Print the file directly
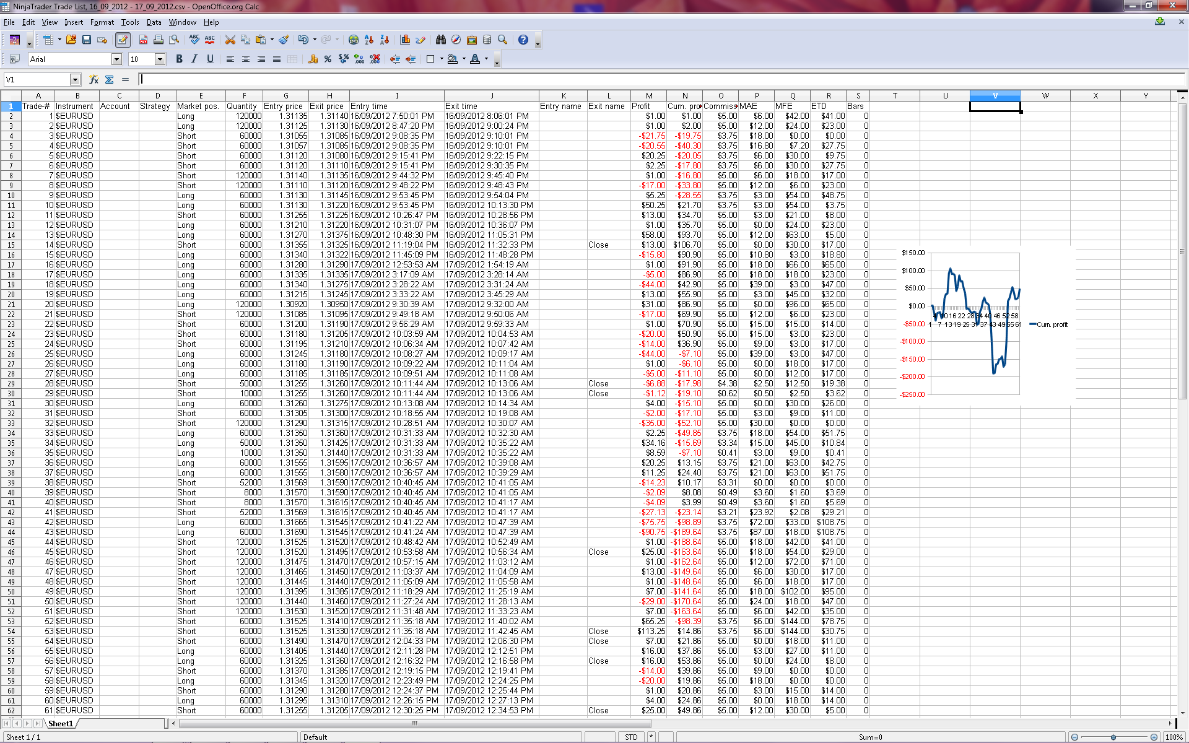Image resolution: width=1189 pixels, height=743 pixels. click(x=159, y=40)
